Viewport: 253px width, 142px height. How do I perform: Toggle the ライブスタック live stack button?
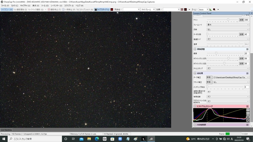coord(102,9)
